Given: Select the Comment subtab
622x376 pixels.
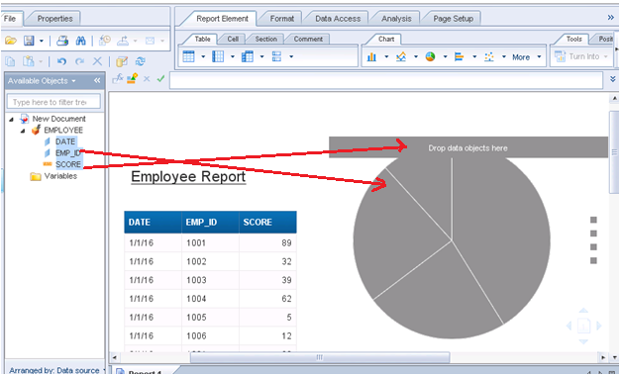Looking at the screenshot, I should [x=308, y=39].
